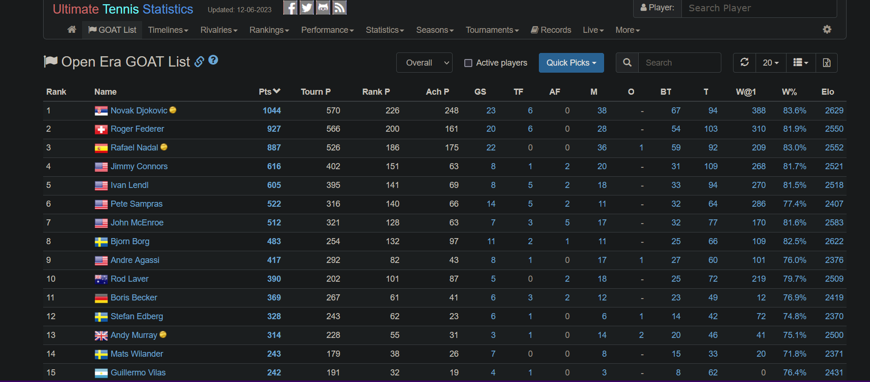
Task: Click UK flag beside Andy Murray
Action: pos(101,336)
